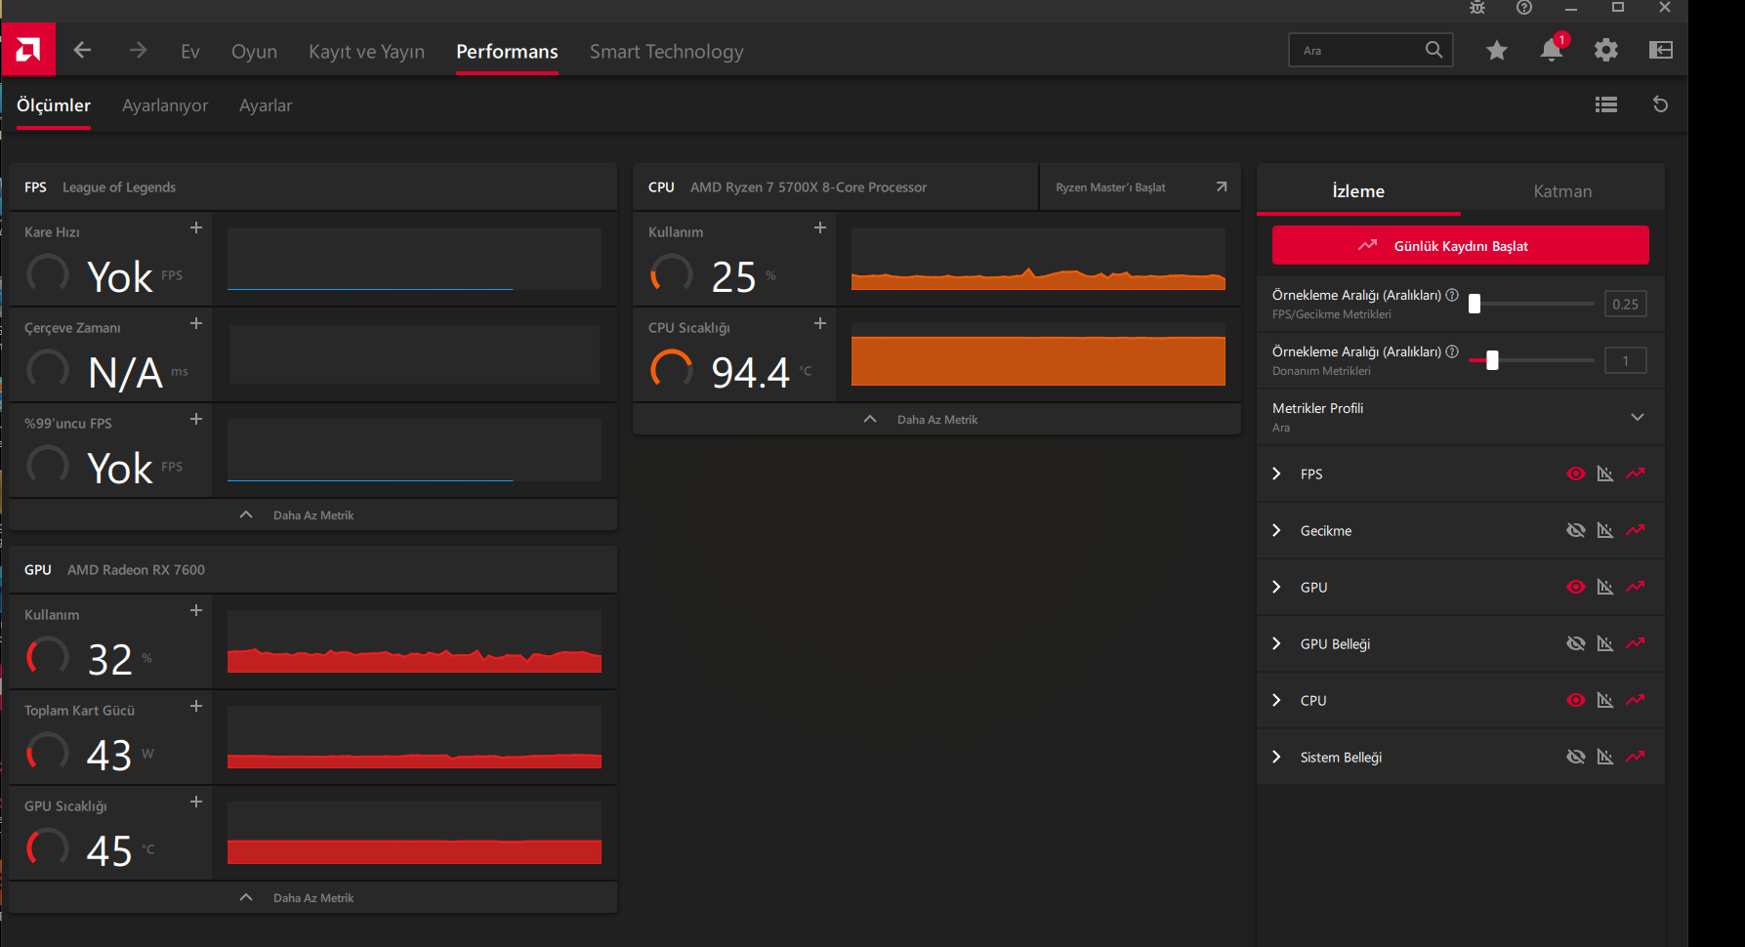Toggle FPS visibility eye
Viewport: 1745px width, 947px height.
click(1576, 473)
